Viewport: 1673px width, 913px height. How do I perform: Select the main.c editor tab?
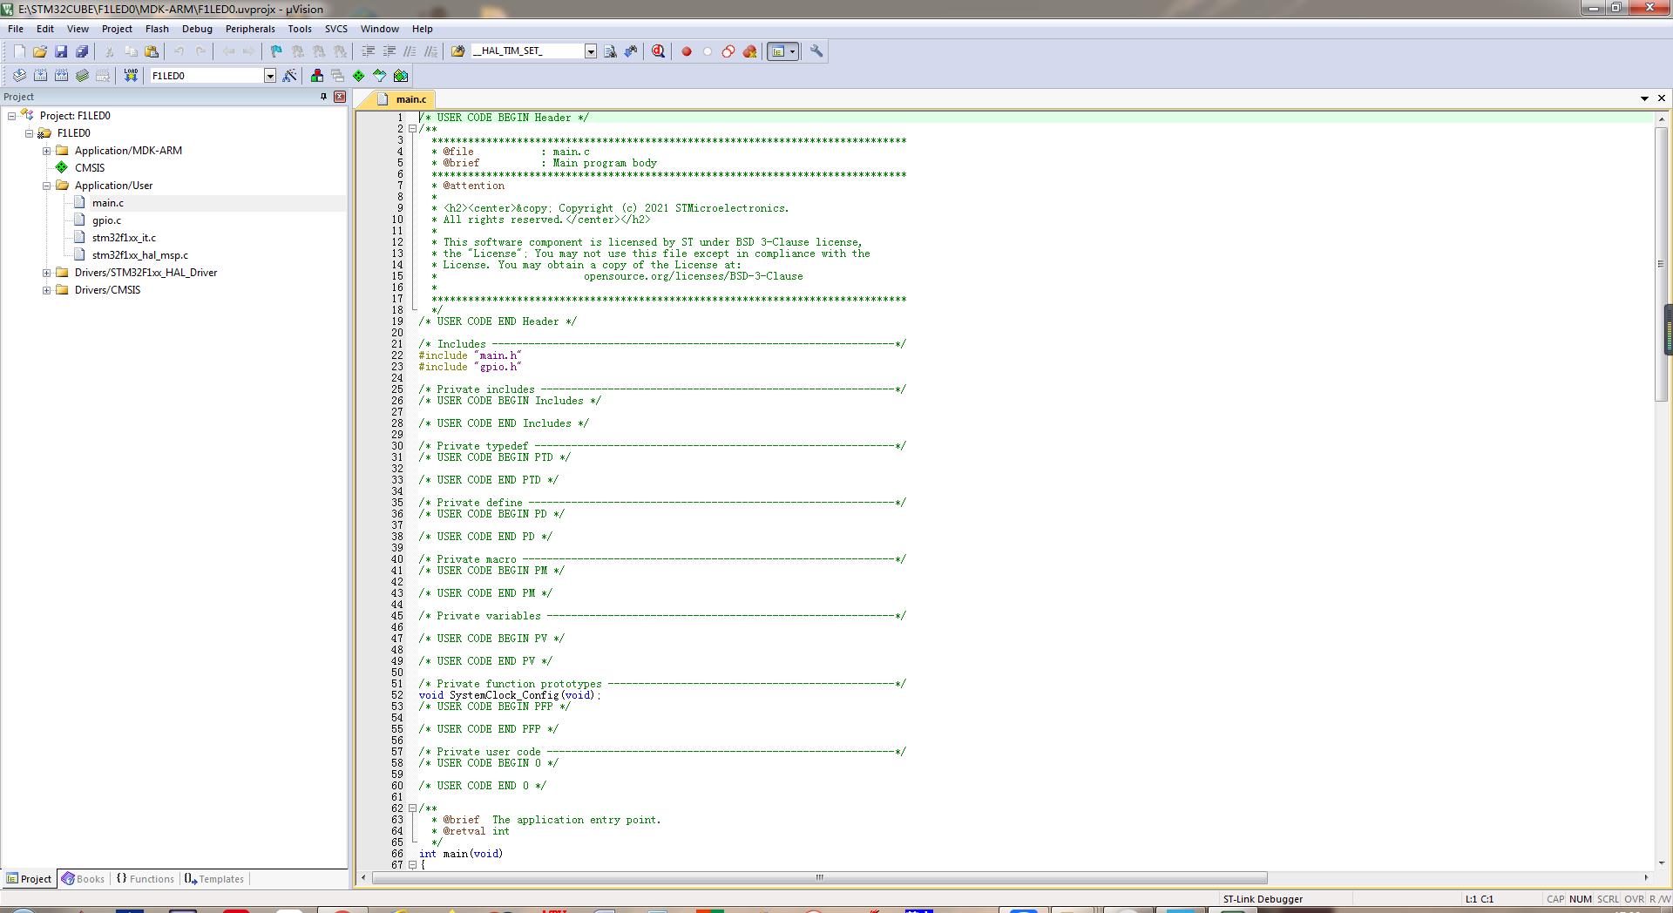tap(403, 99)
